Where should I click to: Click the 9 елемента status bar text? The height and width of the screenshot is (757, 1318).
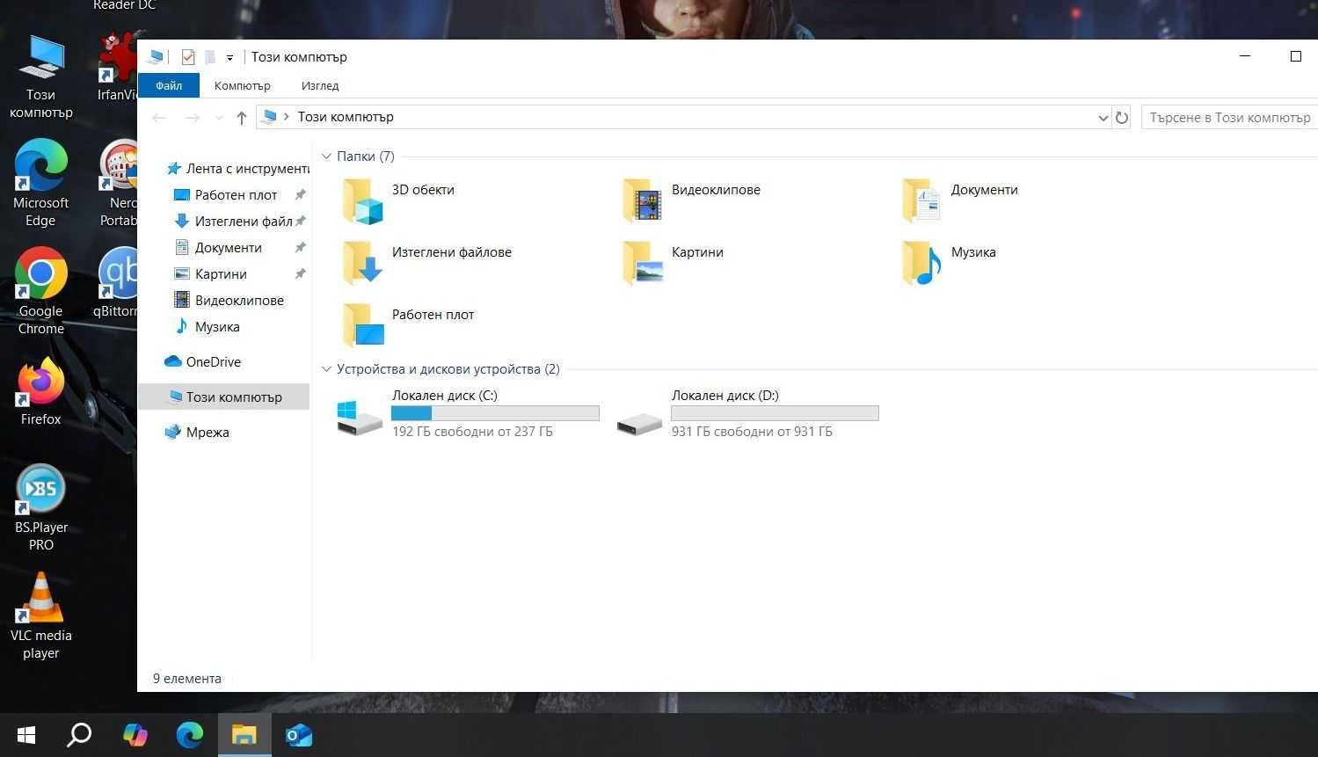tap(187, 678)
